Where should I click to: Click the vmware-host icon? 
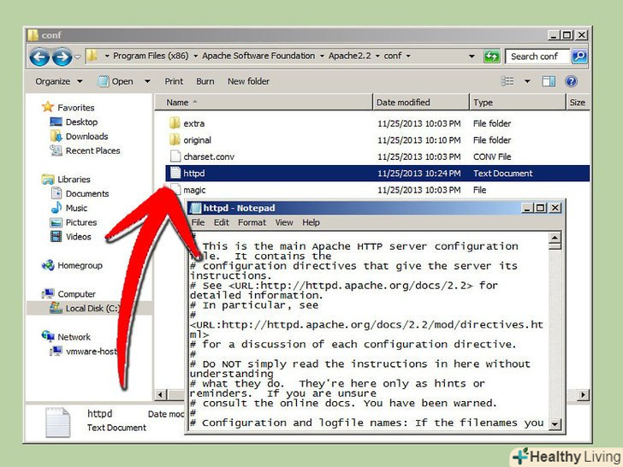coord(56,351)
